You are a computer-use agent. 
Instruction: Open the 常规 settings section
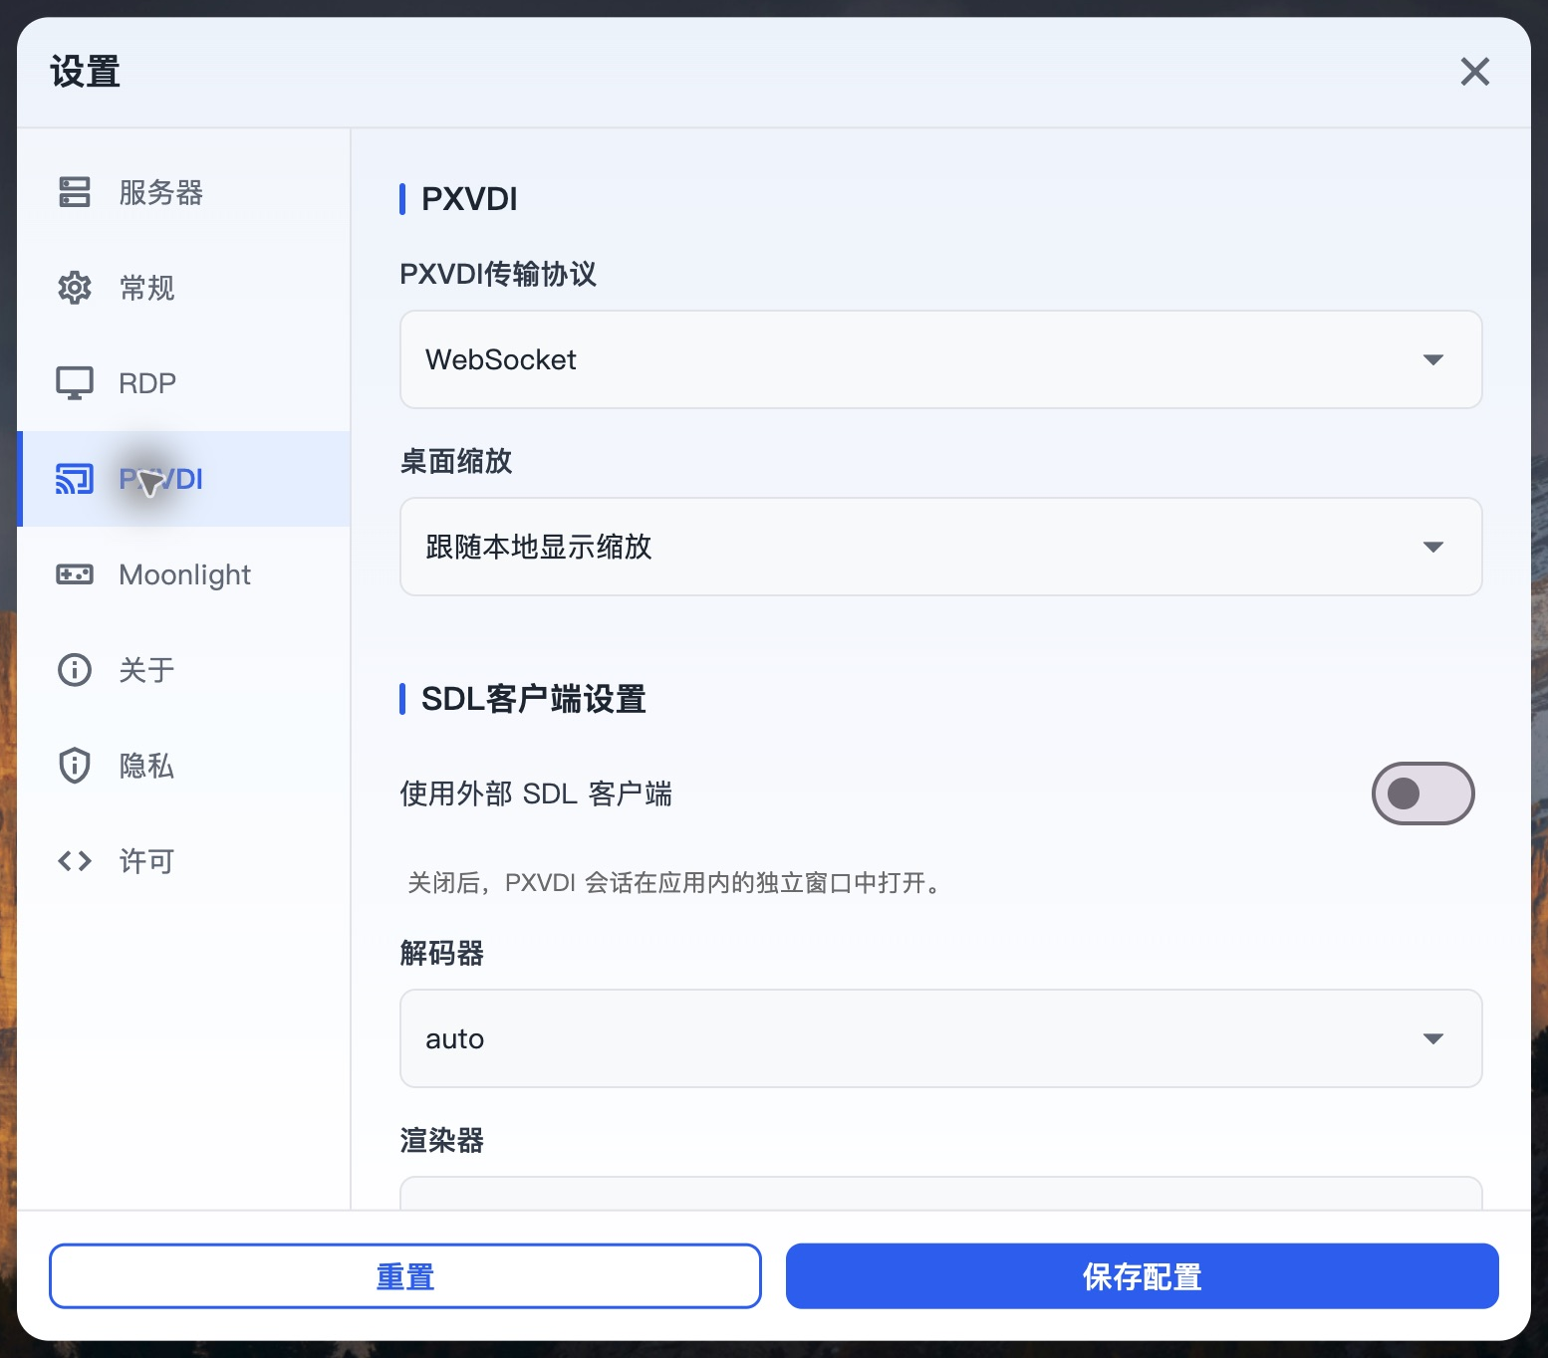click(184, 288)
